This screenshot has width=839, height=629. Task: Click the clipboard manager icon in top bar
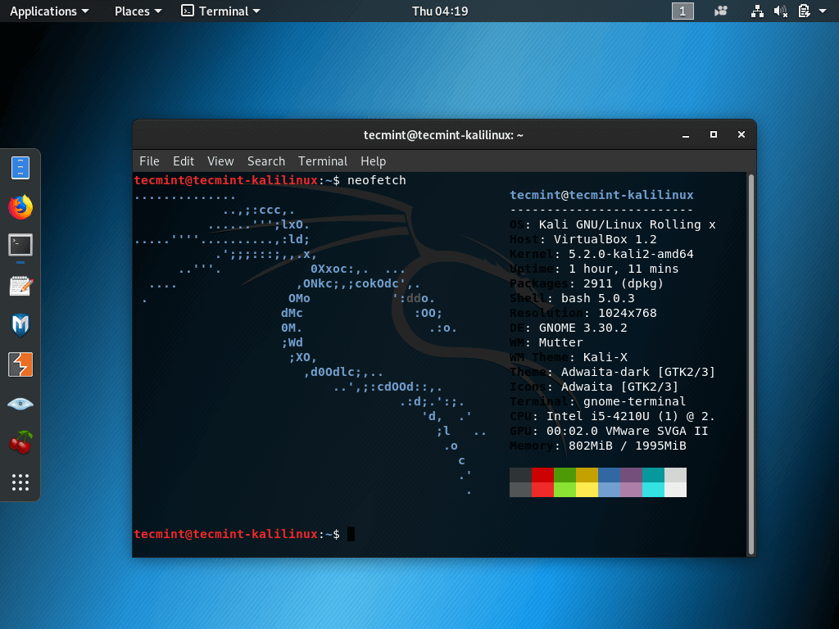pyautogui.click(x=804, y=11)
